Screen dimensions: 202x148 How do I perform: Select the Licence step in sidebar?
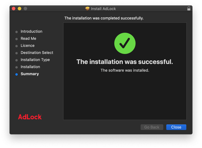(27, 45)
